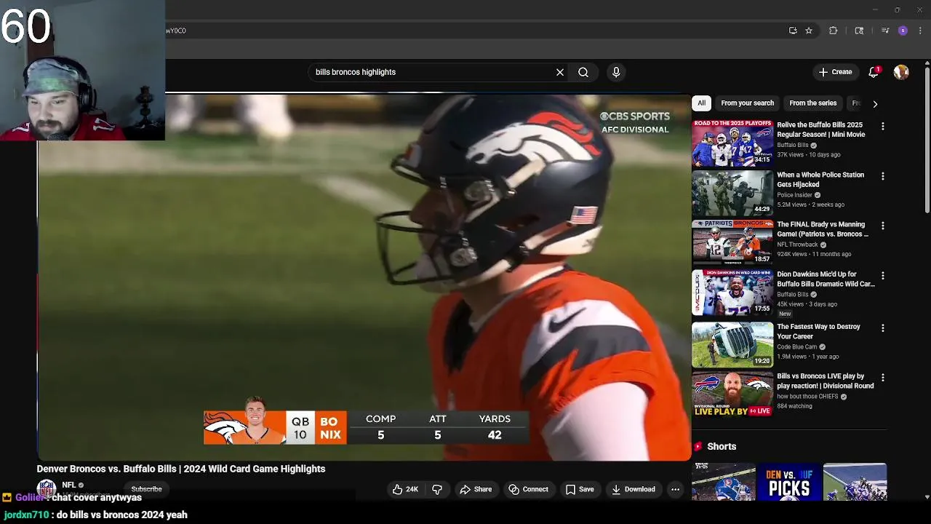Click the Shorts section heading
The image size is (931, 524).
(722, 446)
